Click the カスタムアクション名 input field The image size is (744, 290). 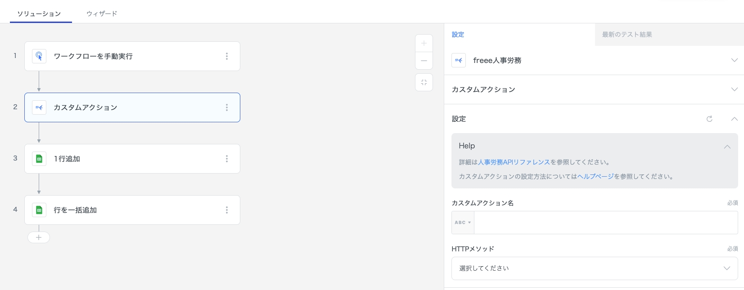[x=605, y=223]
